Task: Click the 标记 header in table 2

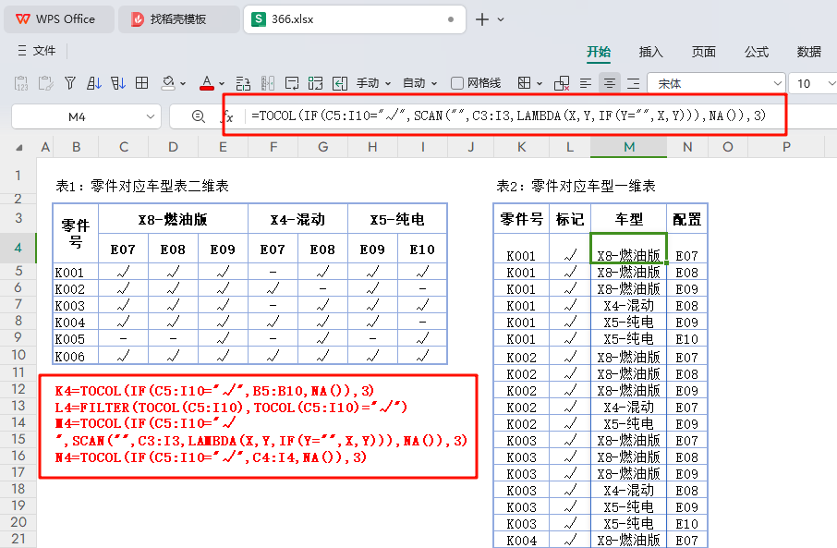Action: point(570,219)
